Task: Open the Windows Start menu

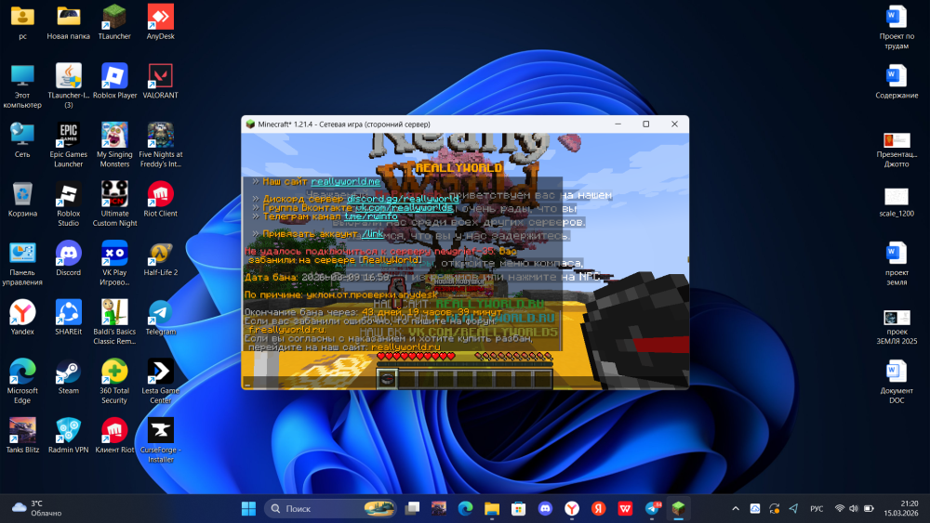Action: pos(248,508)
